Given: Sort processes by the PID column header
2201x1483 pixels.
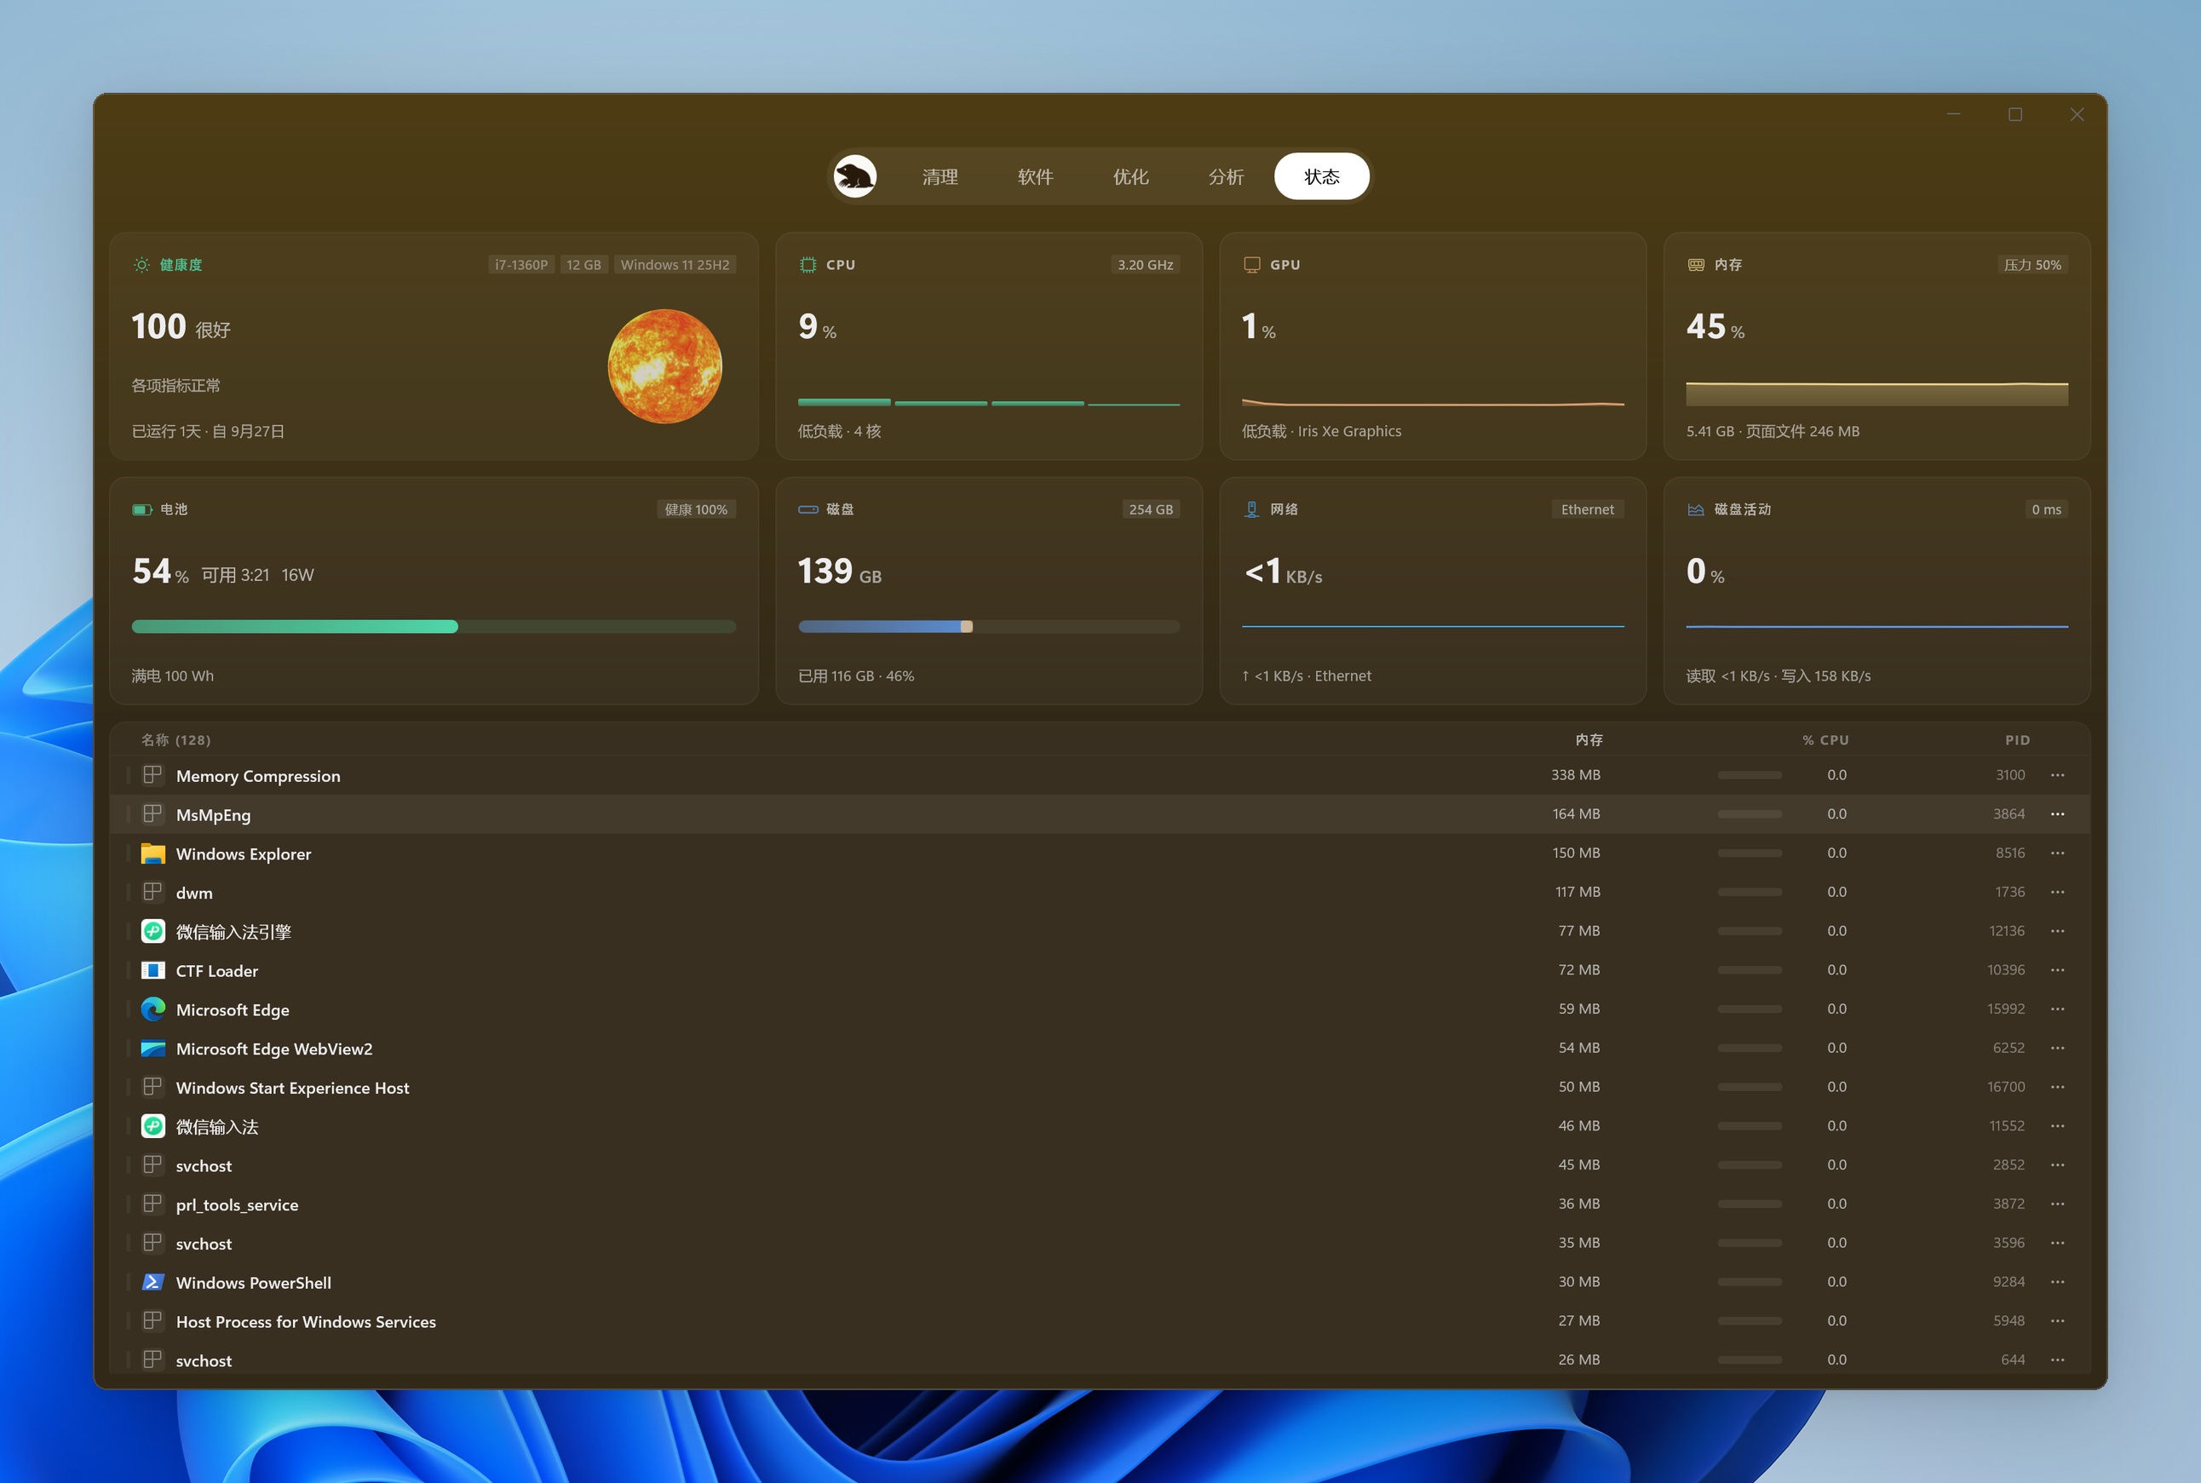Looking at the screenshot, I should pyautogui.click(x=2016, y=739).
